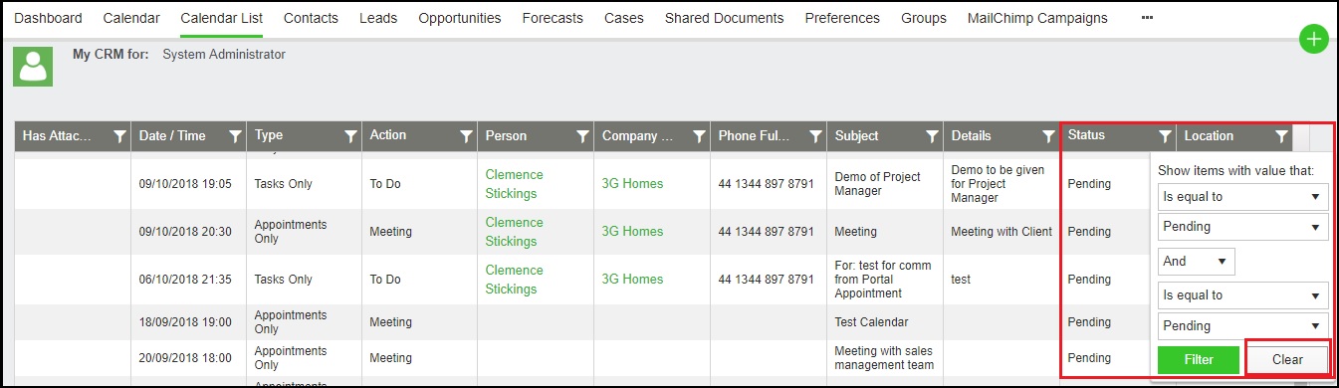Open the And logic operator dropdown
This screenshot has width=1339, height=388.
1197,262
